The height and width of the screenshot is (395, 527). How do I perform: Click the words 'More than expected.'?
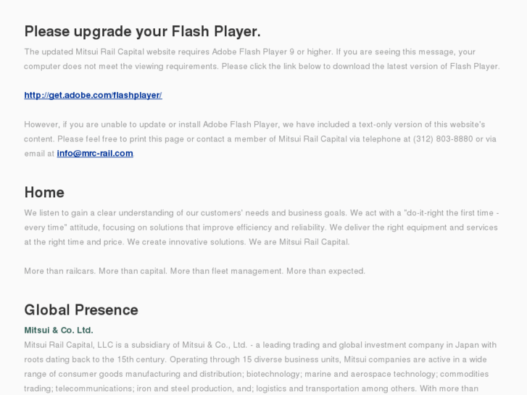click(325, 271)
